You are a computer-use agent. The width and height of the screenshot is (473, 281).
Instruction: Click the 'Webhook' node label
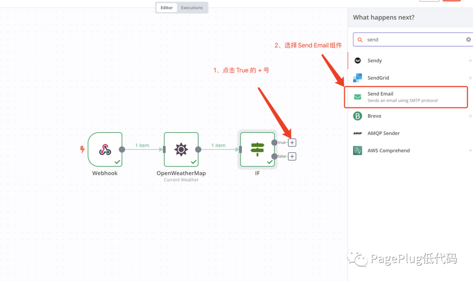pyautogui.click(x=105, y=173)
